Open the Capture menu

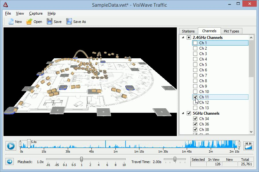click(36, 13)
